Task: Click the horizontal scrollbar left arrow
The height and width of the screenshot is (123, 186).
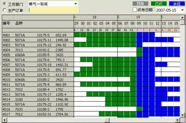Action: (4, 120)
